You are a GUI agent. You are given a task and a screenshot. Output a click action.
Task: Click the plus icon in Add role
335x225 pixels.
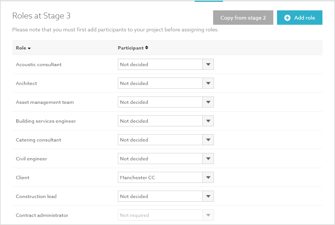[287, 18]
